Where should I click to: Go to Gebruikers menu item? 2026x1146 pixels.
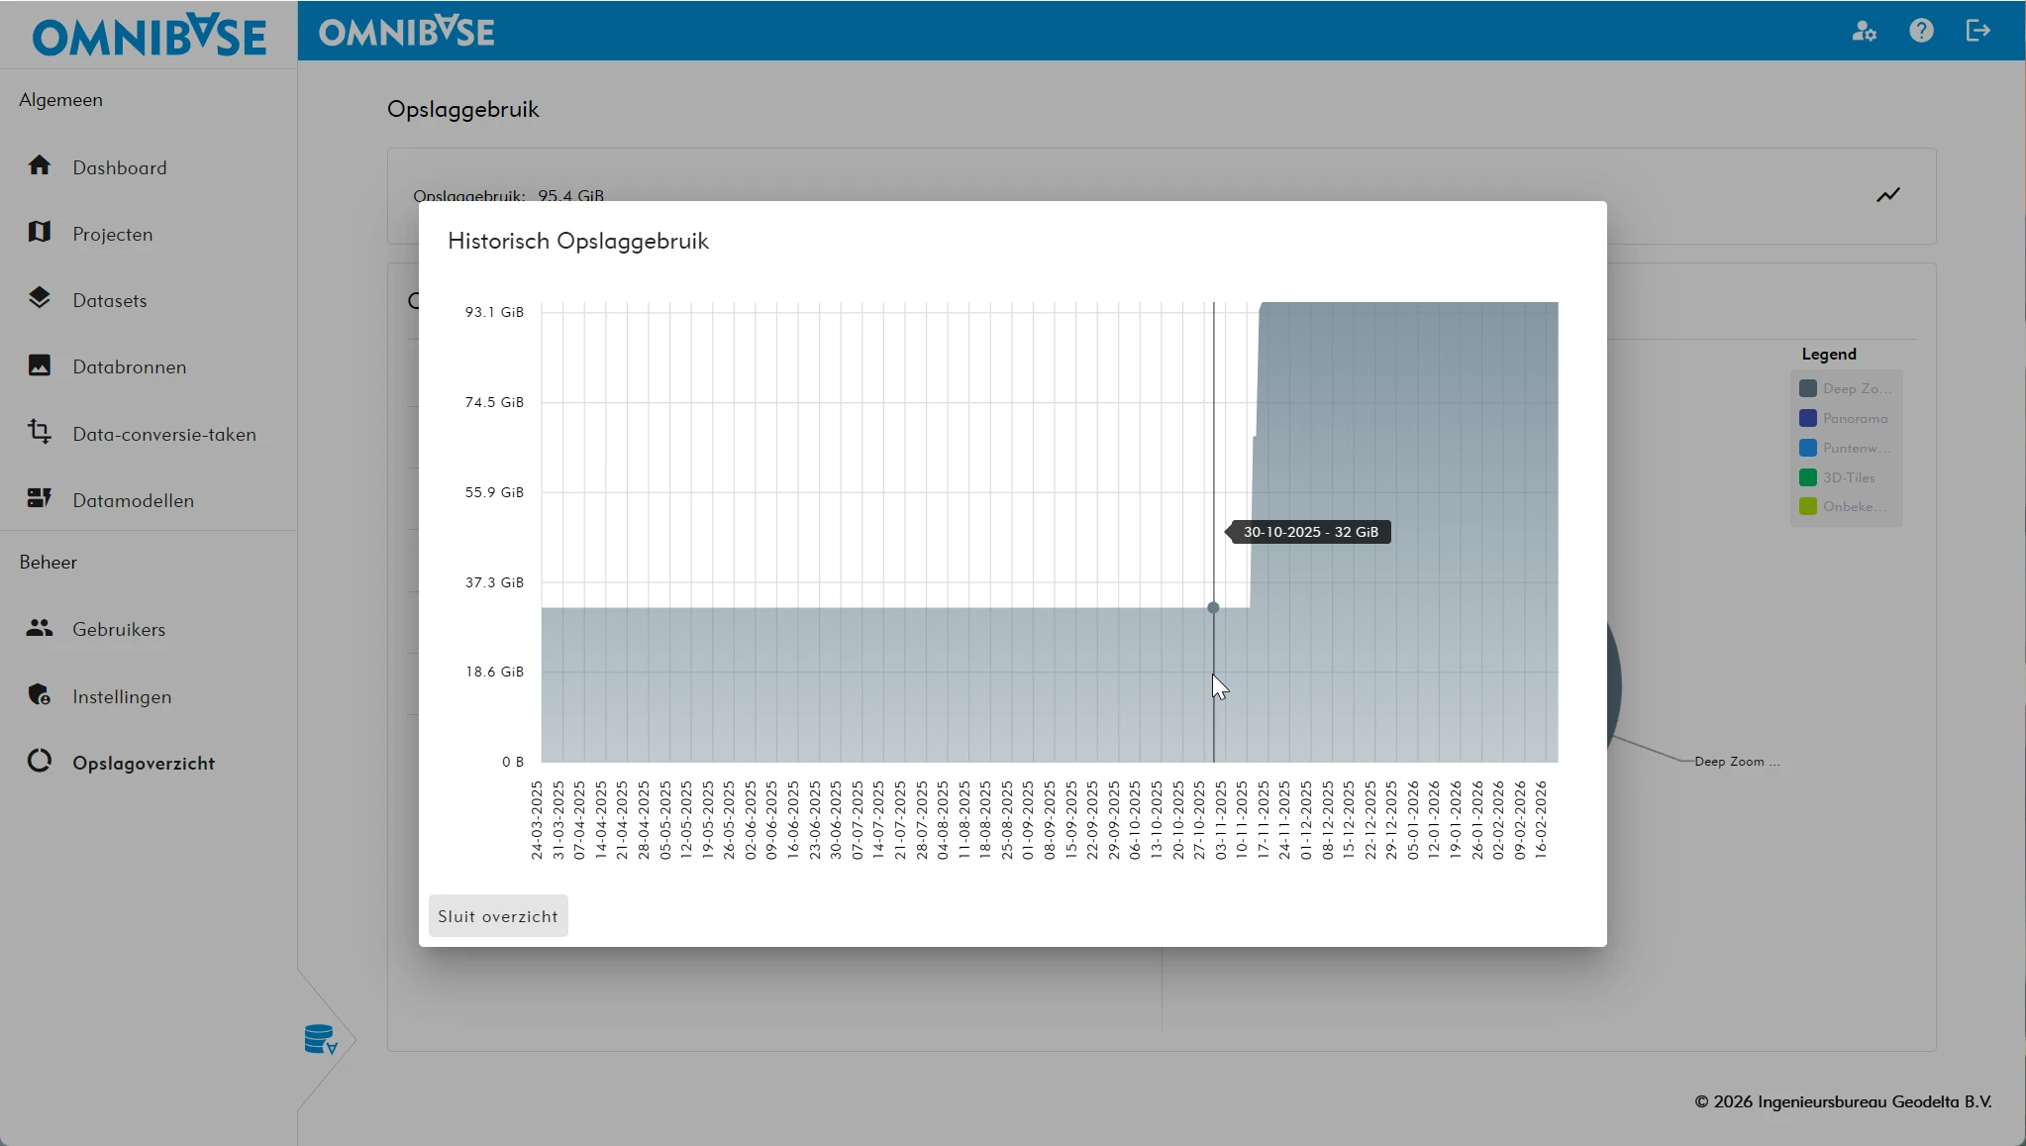tap(119, 629)
